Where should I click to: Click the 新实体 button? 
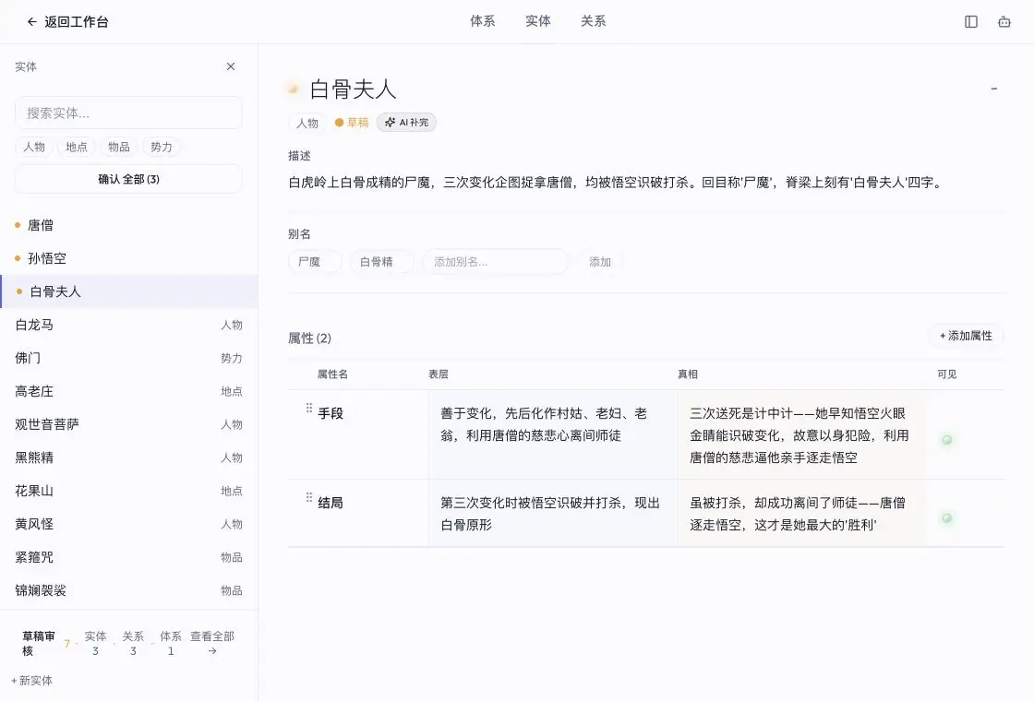pos(31,681)
